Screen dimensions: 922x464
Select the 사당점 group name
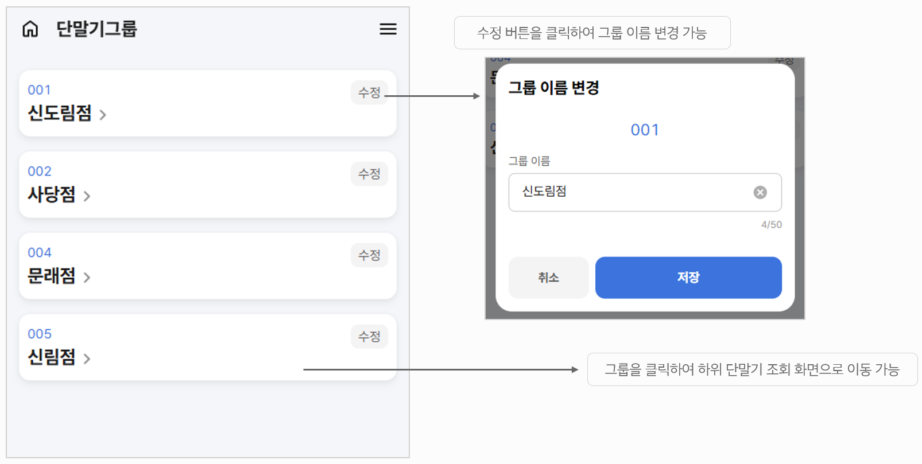pyautogui.click(x=52, y=194)
